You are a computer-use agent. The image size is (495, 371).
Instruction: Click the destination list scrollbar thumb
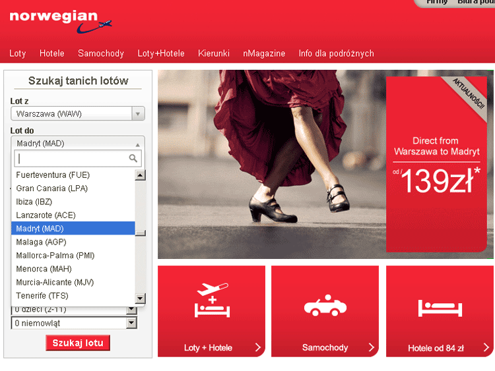coord(140,233)
